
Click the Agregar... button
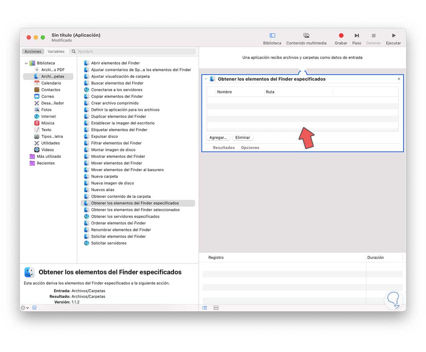click(x=218, y=138)
